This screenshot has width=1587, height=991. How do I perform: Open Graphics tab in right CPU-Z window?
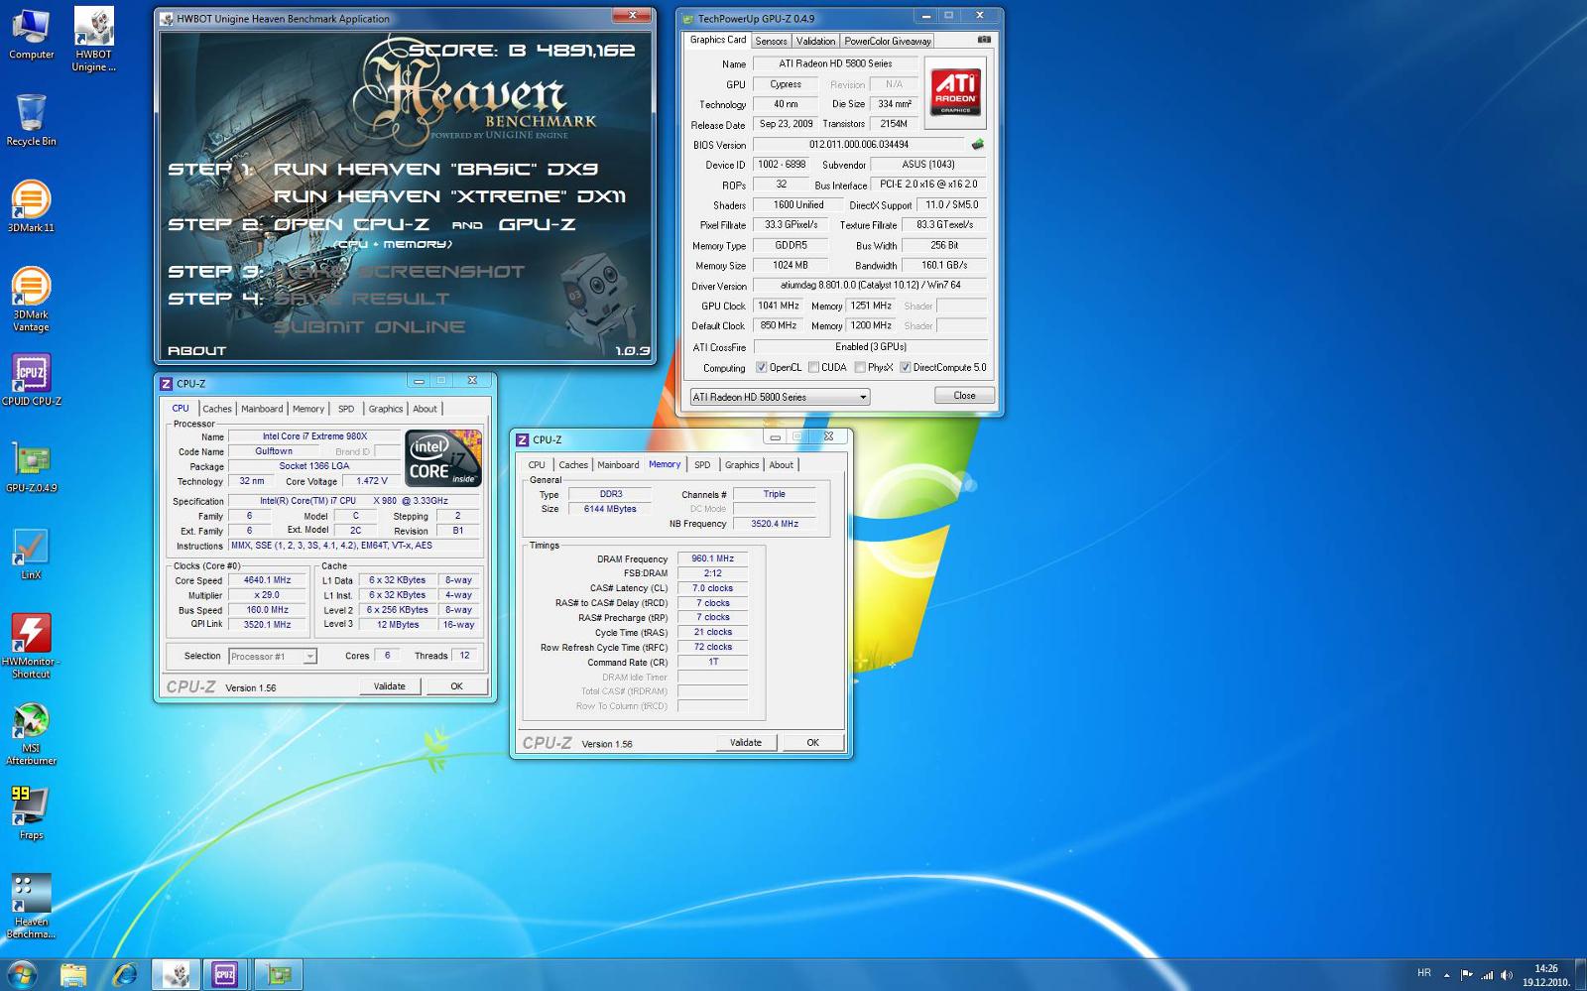(x=742, y=464)
